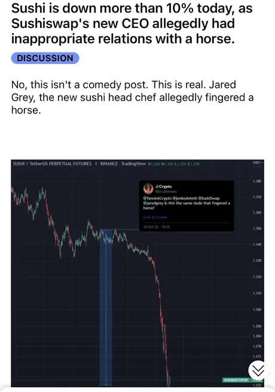
Task: Click the DISCUSSION flair tag
Action: click(x=45, y=58)
